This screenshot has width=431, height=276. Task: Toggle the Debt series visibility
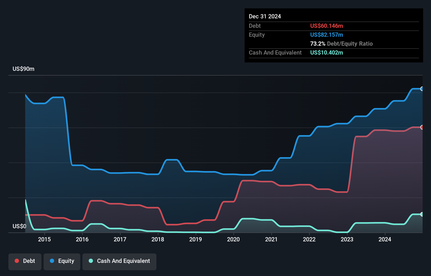coord(25,261)
